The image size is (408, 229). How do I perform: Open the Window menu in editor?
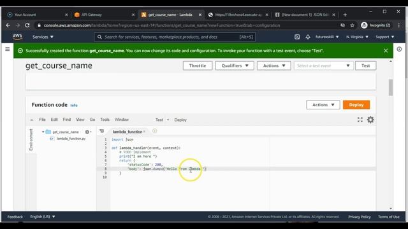(x=122, y=120)
